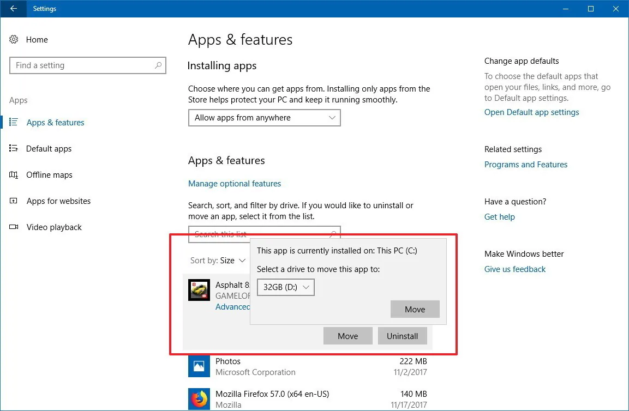Image resolution: width=629 pixels, height=411 pixels.
Task: Click the search magnifier in Find a setting
Action: coord(158,65)
